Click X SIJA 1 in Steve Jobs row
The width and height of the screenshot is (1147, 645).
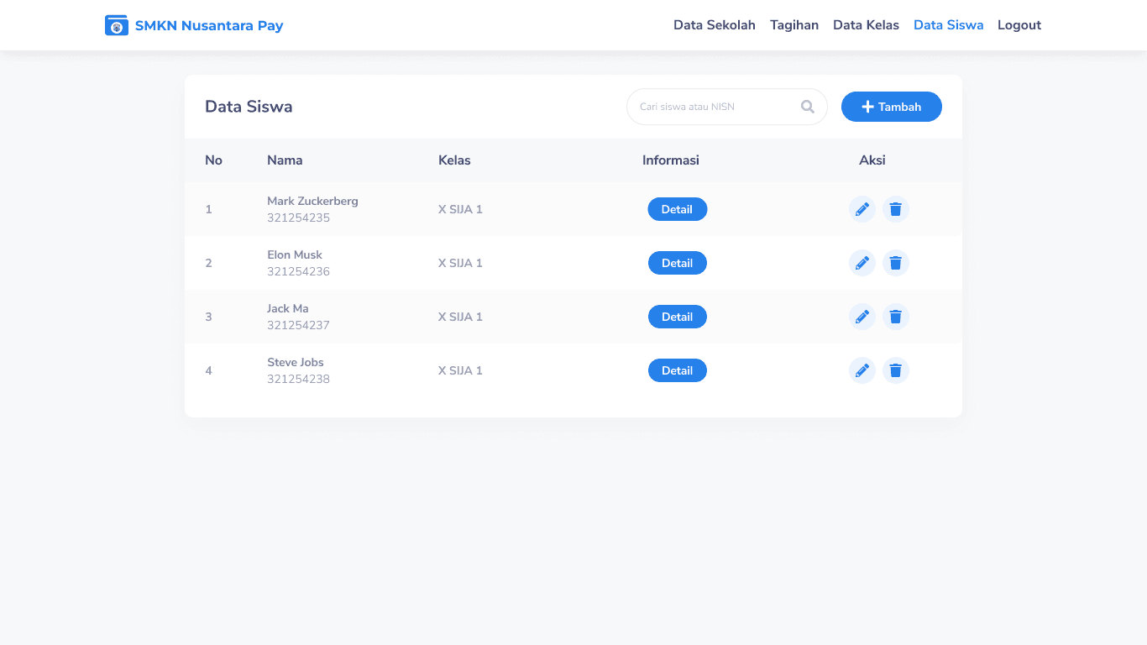coord(460,370)
